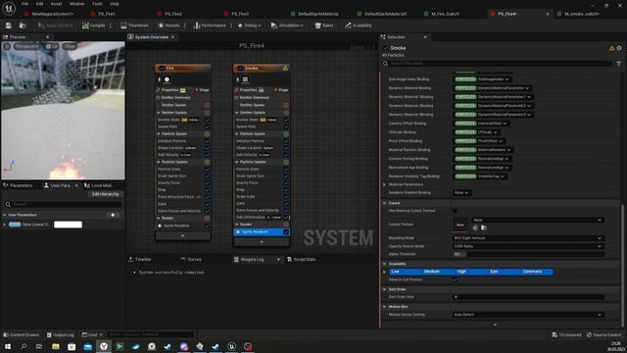Viewport: 627px width, 353px height.
Task: Switch to the M_Fire_SubUV tab
Action: [x=445, y=14]
